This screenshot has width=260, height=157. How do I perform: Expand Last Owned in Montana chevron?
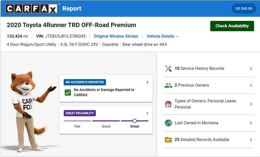tap(251, 123)
